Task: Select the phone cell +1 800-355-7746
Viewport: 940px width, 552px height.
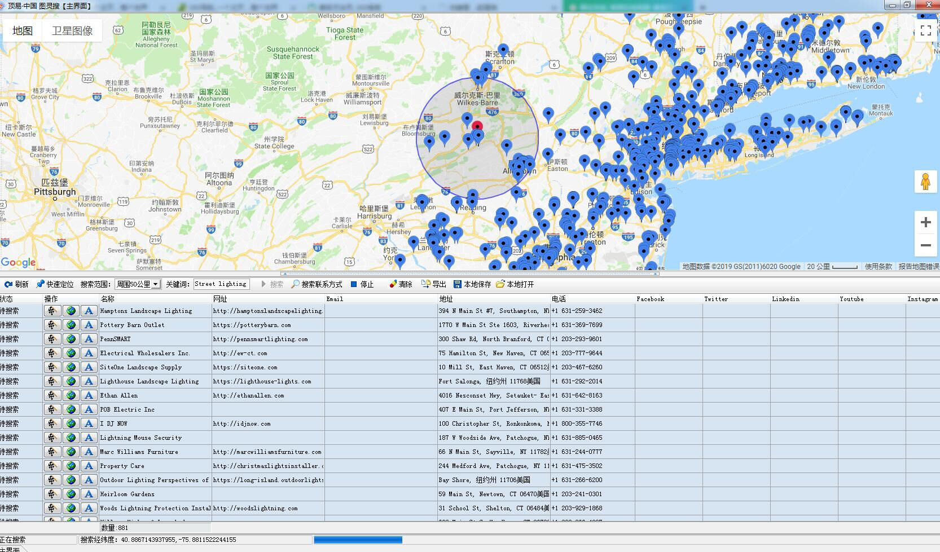Action: [592, 423]
